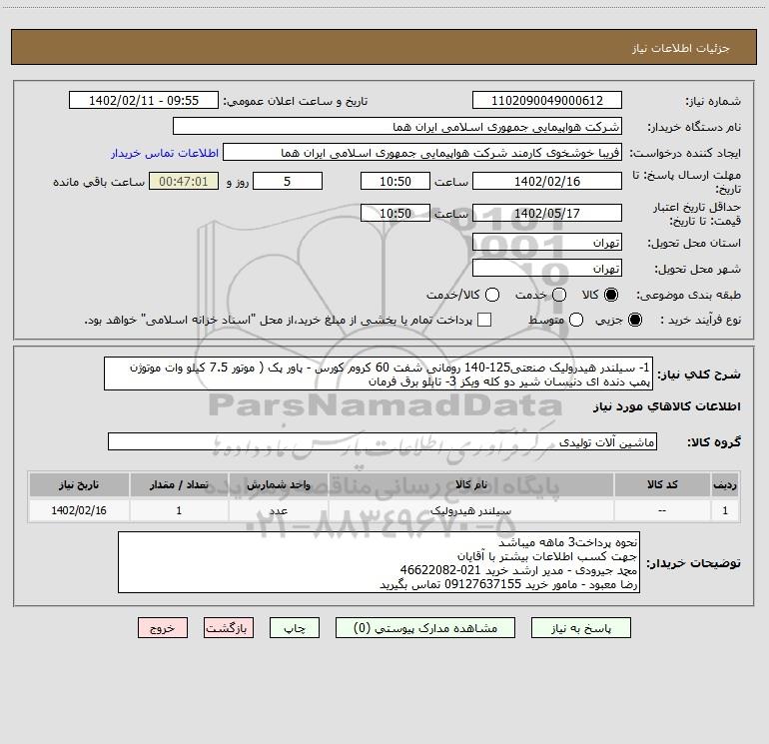Click the سیلندر هیدرولیک item name cell
769x744 pixels.
471,510
